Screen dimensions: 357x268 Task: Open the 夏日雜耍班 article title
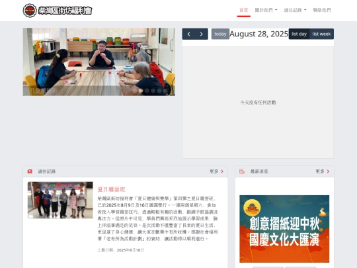[x=111, y=189]
